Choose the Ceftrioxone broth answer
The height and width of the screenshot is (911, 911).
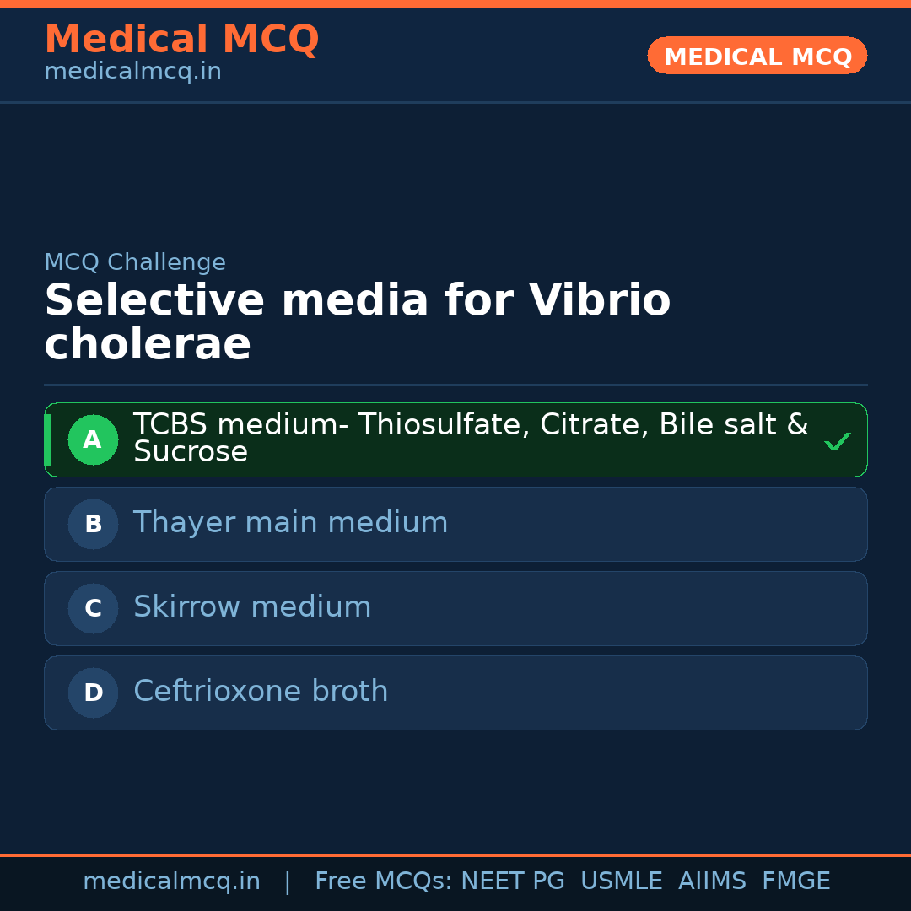pyautogui.click(x=261, y=692)
